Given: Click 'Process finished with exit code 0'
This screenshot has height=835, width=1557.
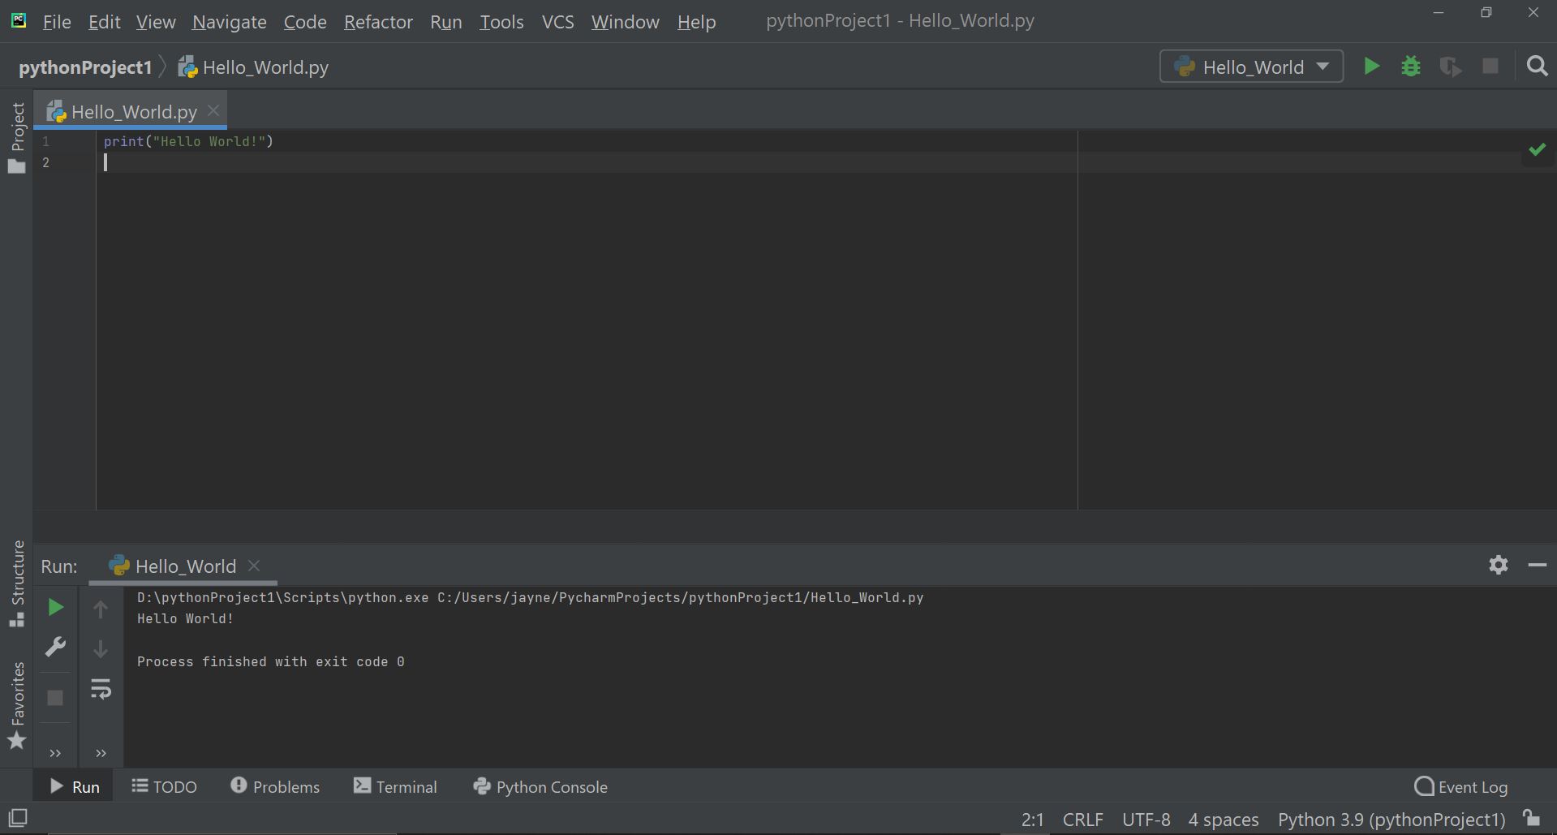Looking at the screenshot, I should click(x=270, y=662).
